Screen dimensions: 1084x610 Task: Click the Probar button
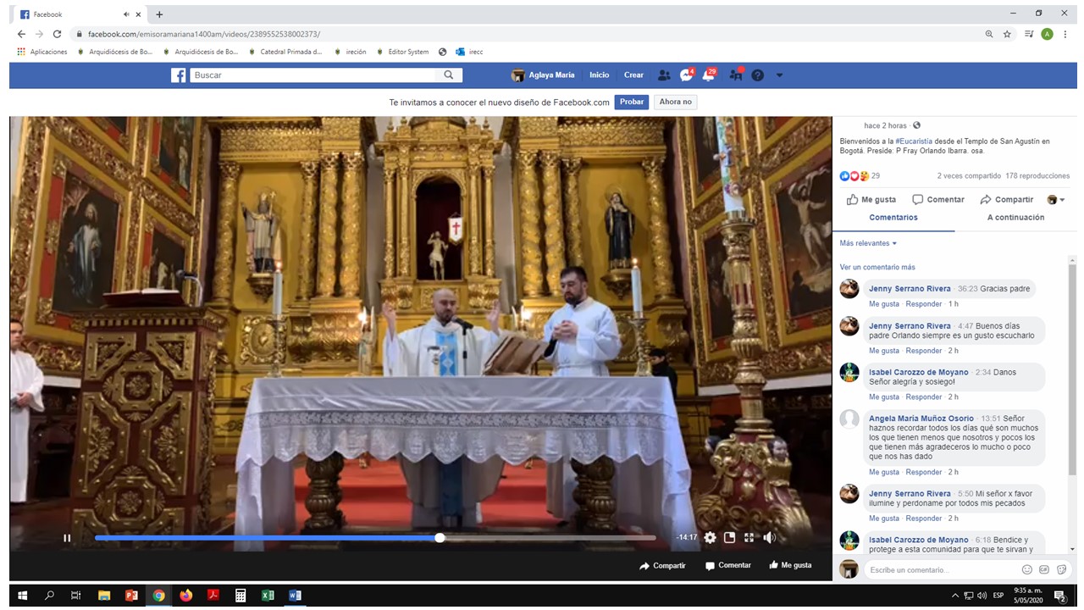[x=631, y=102]
